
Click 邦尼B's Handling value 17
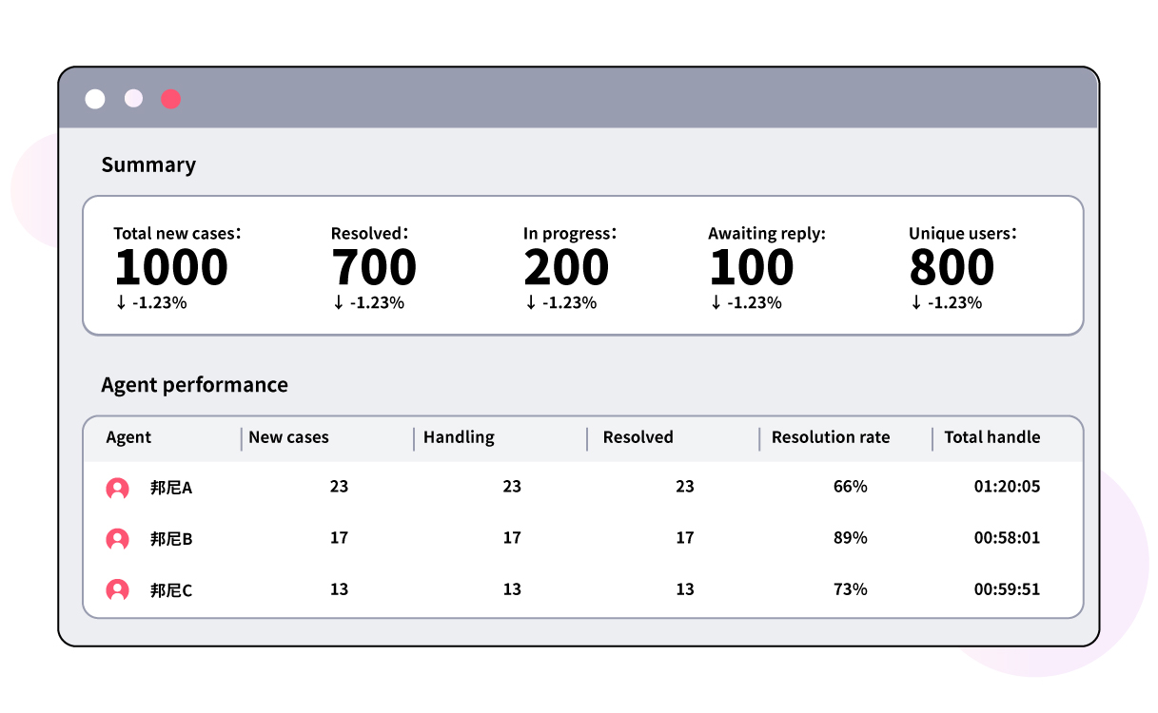click(512, 538)
